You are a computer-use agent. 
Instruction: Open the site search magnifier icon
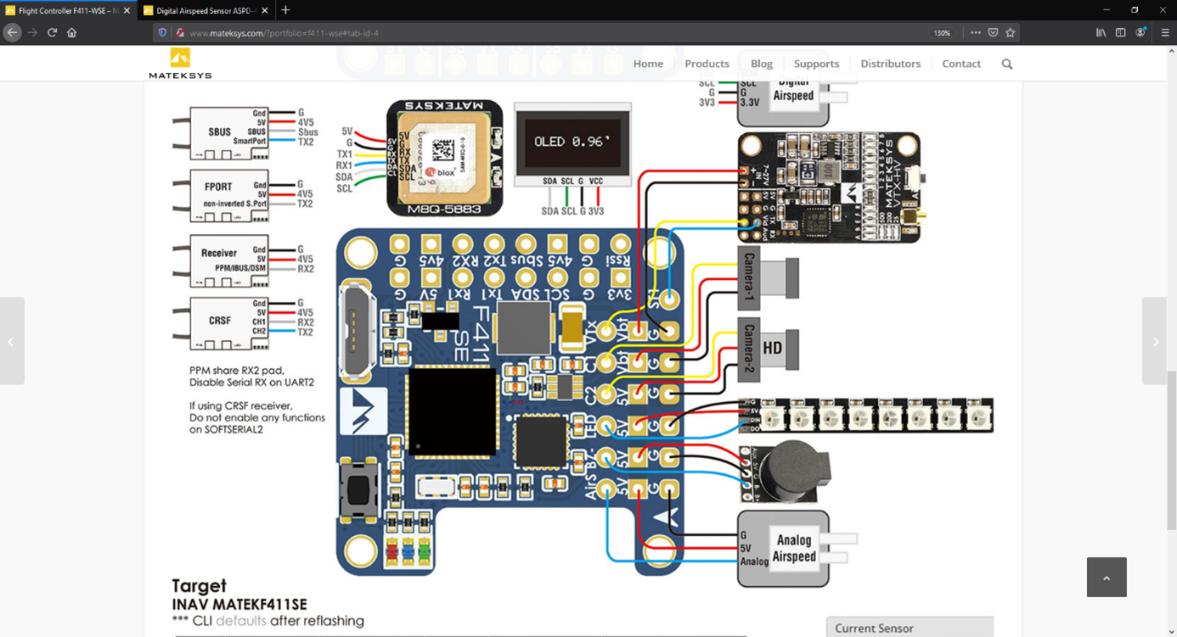(x=1007, y=64)
